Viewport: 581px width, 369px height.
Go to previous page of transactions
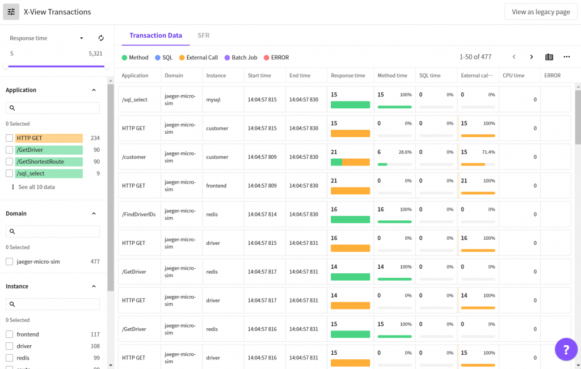tap(514, 57)
